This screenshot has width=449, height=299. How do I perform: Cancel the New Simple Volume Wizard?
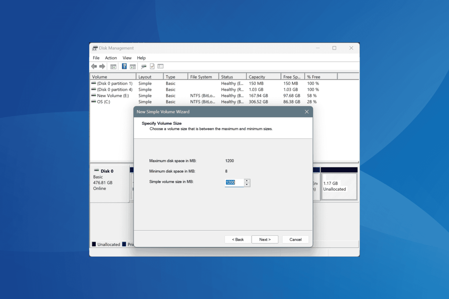(x=295, y=239)
